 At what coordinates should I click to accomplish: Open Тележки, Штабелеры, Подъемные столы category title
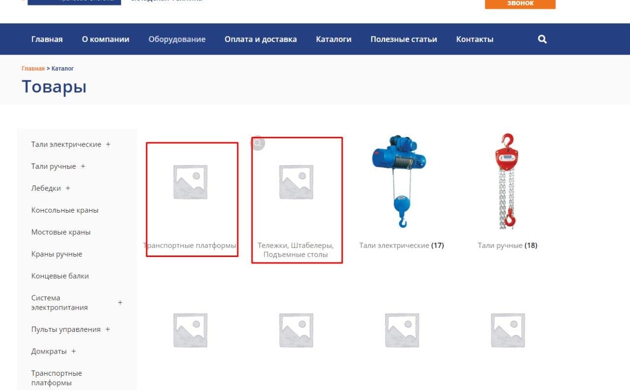tap(296, 250)
